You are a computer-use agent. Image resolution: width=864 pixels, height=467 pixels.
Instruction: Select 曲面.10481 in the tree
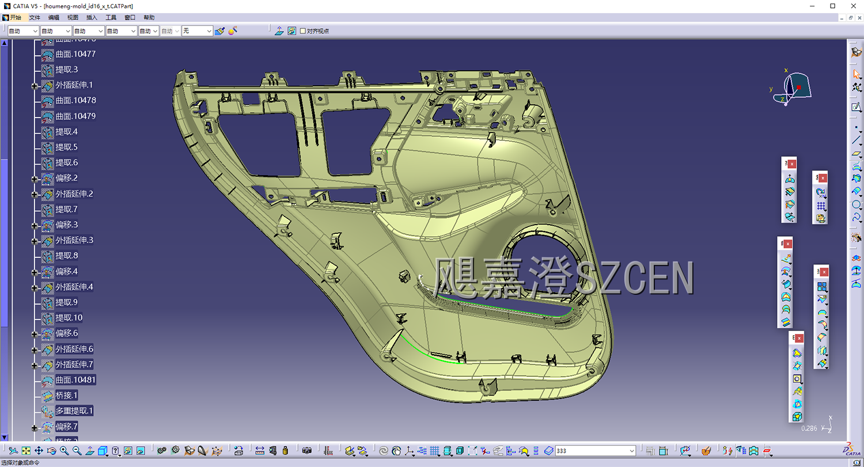coord(75,380)
